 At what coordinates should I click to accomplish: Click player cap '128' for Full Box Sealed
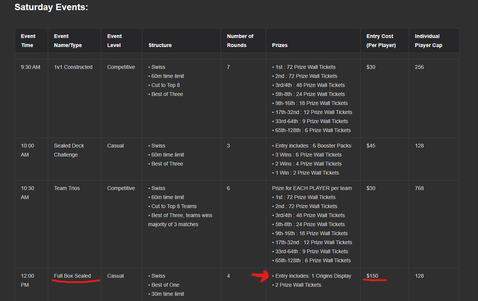(419, 276)
